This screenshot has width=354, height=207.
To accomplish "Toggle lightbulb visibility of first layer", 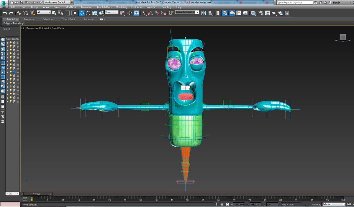I will coord(11,43).
